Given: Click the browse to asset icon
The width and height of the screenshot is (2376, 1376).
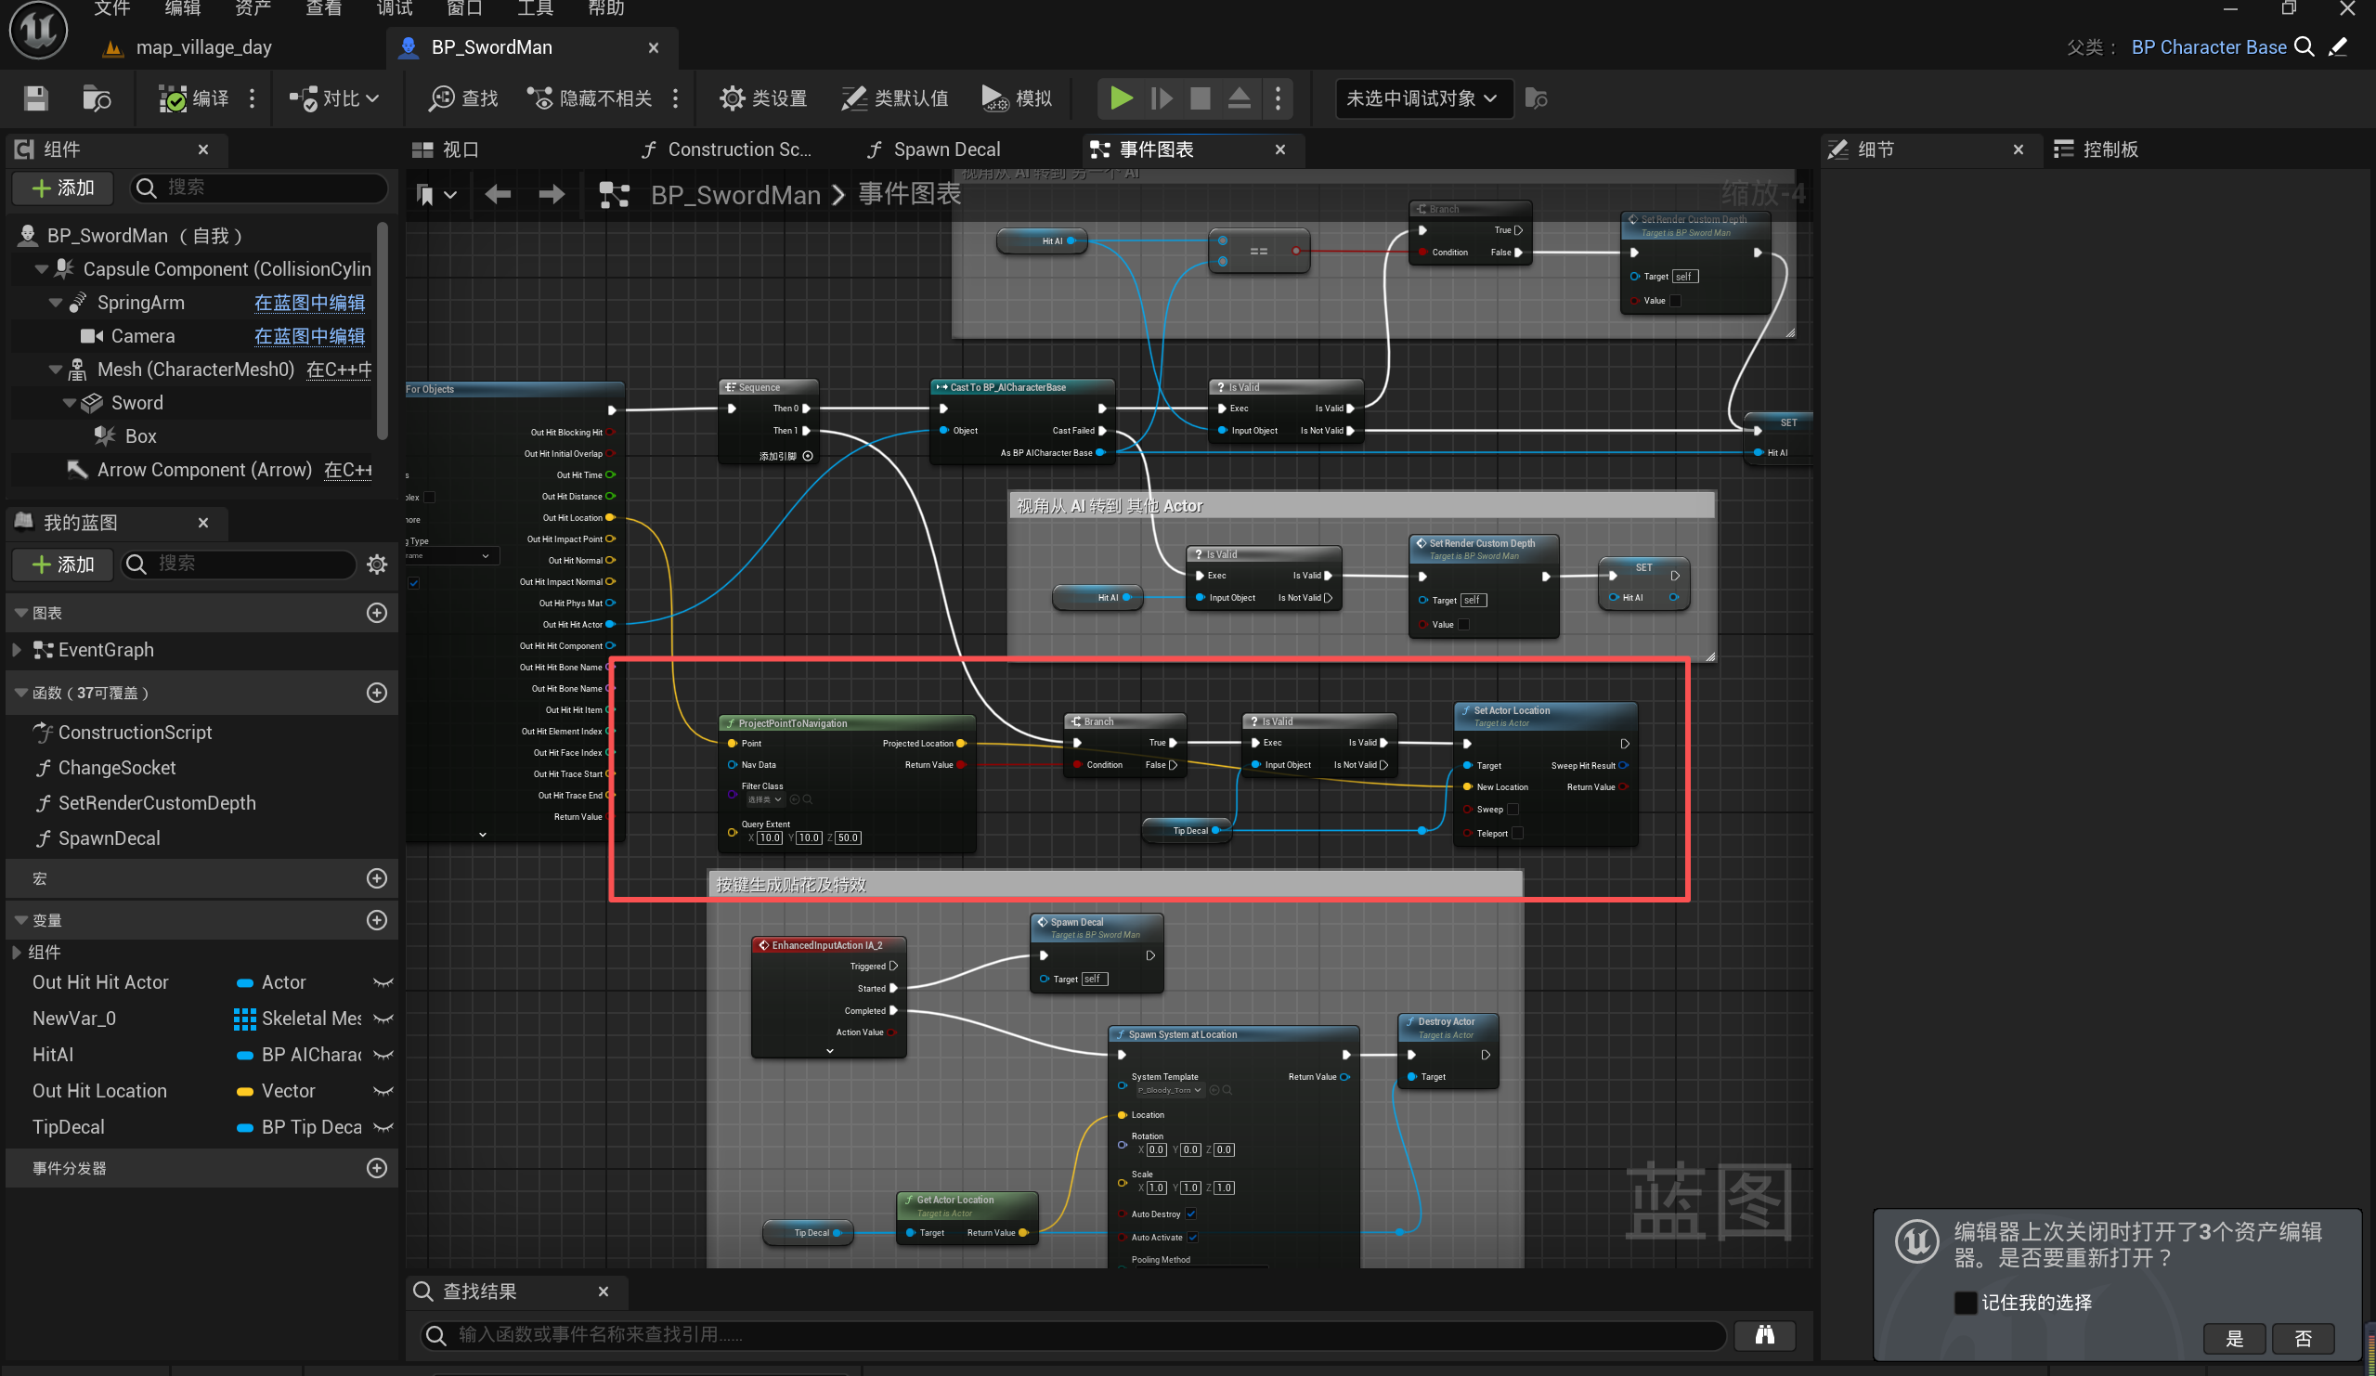Looking at the screenshot, I should (97, 98).
